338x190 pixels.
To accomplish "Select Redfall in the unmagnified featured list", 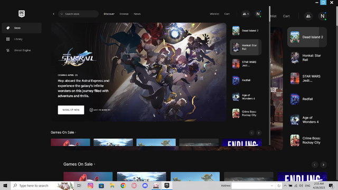I will coord(246,80).
